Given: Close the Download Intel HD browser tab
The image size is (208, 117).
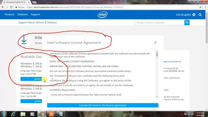Looking at the screenshot, I should tap(29, 2).
